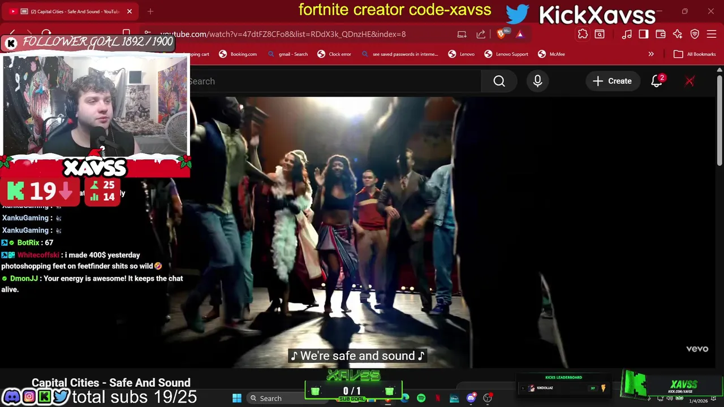This screenshot has width=724, height=407.
Task: Open the Extensions puzzle-piece icon
Action: coord(583,34)
